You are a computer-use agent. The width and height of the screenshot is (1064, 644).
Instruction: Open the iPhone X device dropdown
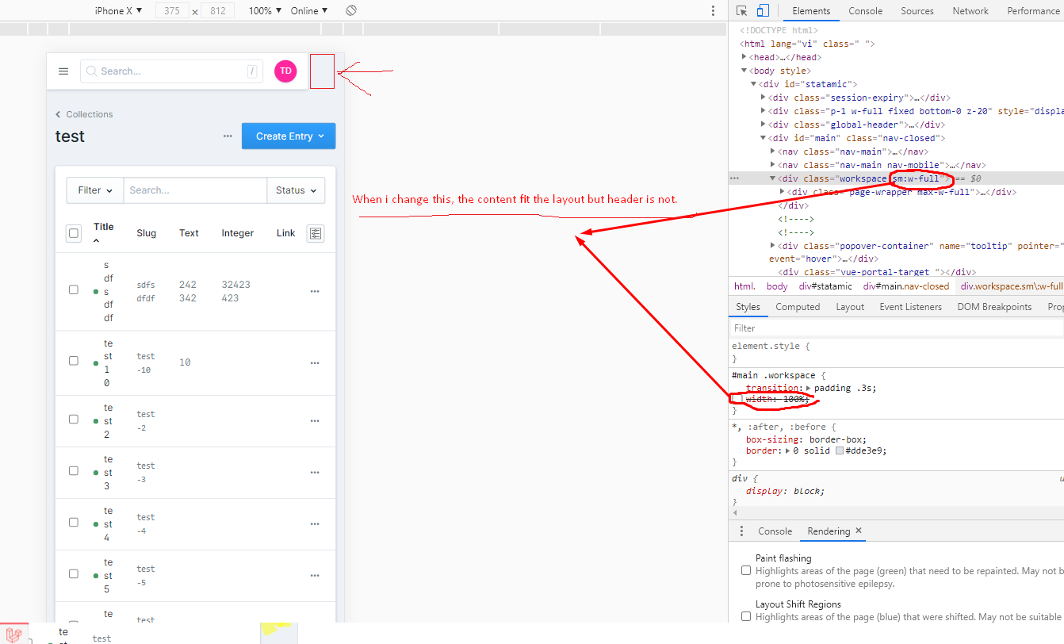coord(118,11)
